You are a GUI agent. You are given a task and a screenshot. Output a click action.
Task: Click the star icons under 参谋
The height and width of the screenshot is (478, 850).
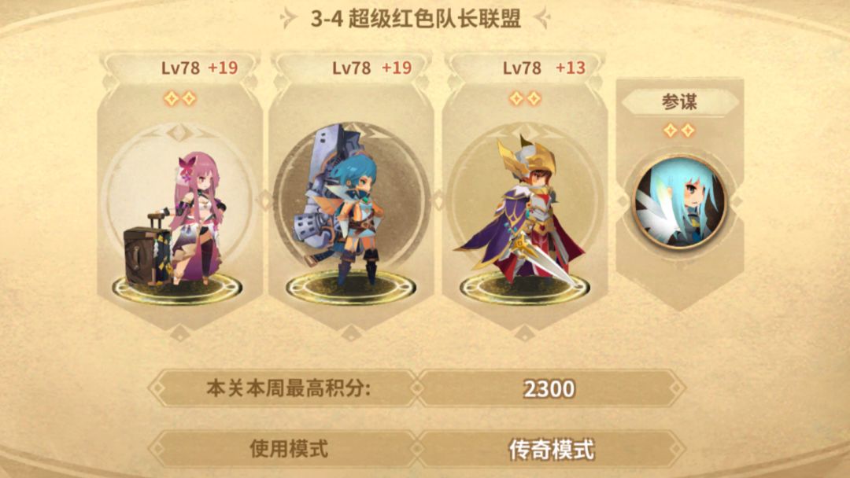tap(678, 131)
